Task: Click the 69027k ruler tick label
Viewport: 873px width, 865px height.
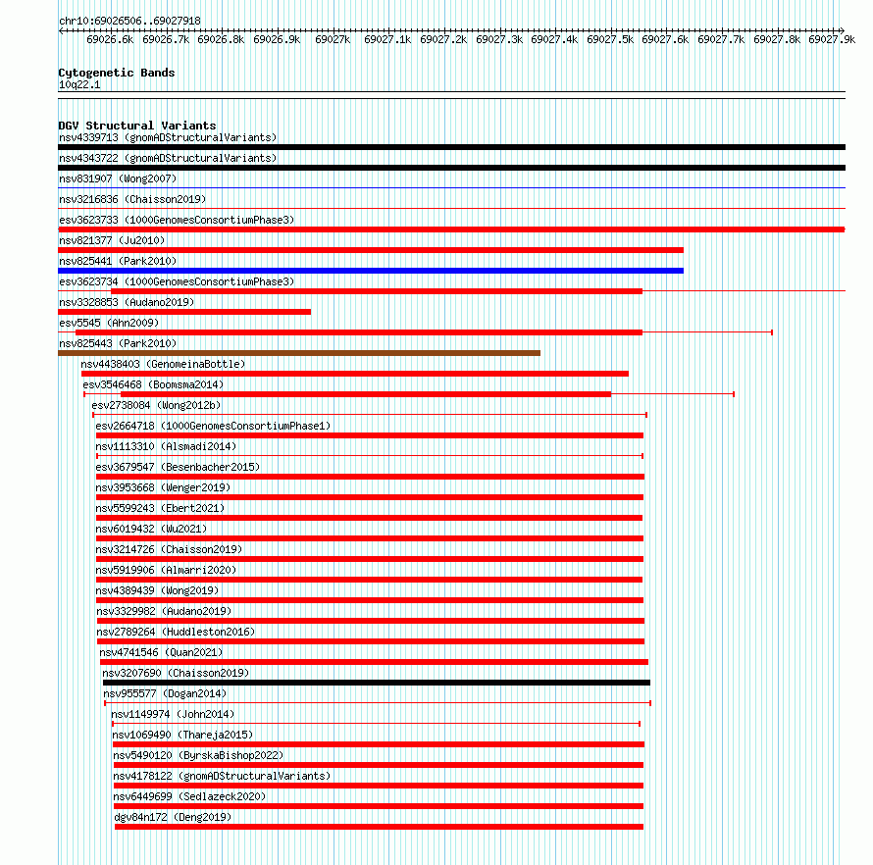Action: coord(333,39)
